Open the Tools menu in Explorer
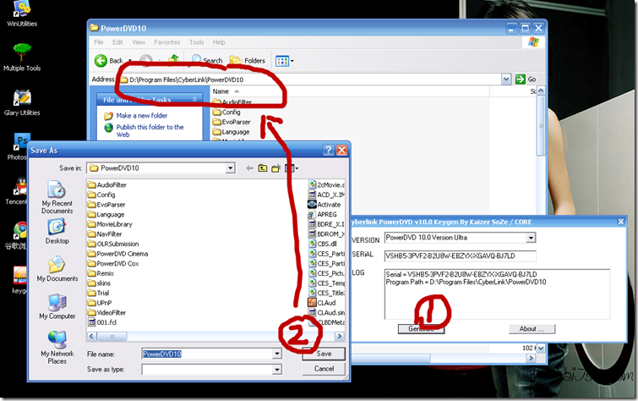 click(196, 41)
